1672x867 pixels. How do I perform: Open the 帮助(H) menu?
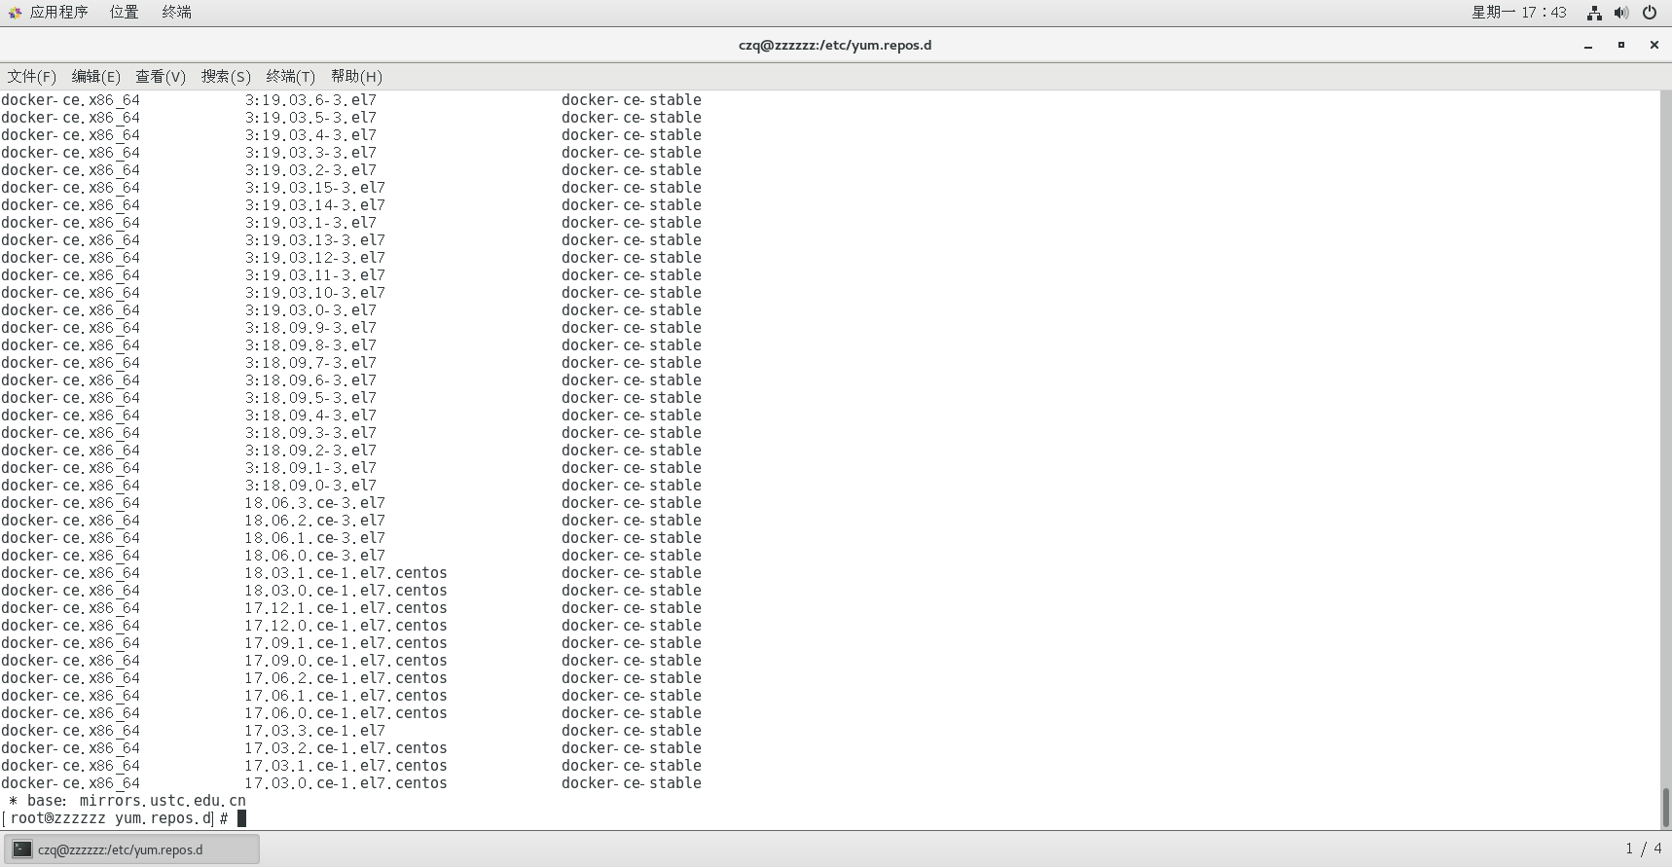click(356, 76)
